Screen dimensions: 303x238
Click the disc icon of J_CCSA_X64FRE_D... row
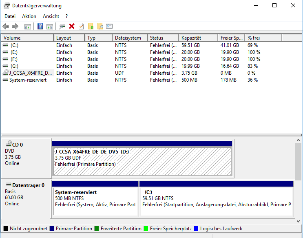(x=6, y=73)
